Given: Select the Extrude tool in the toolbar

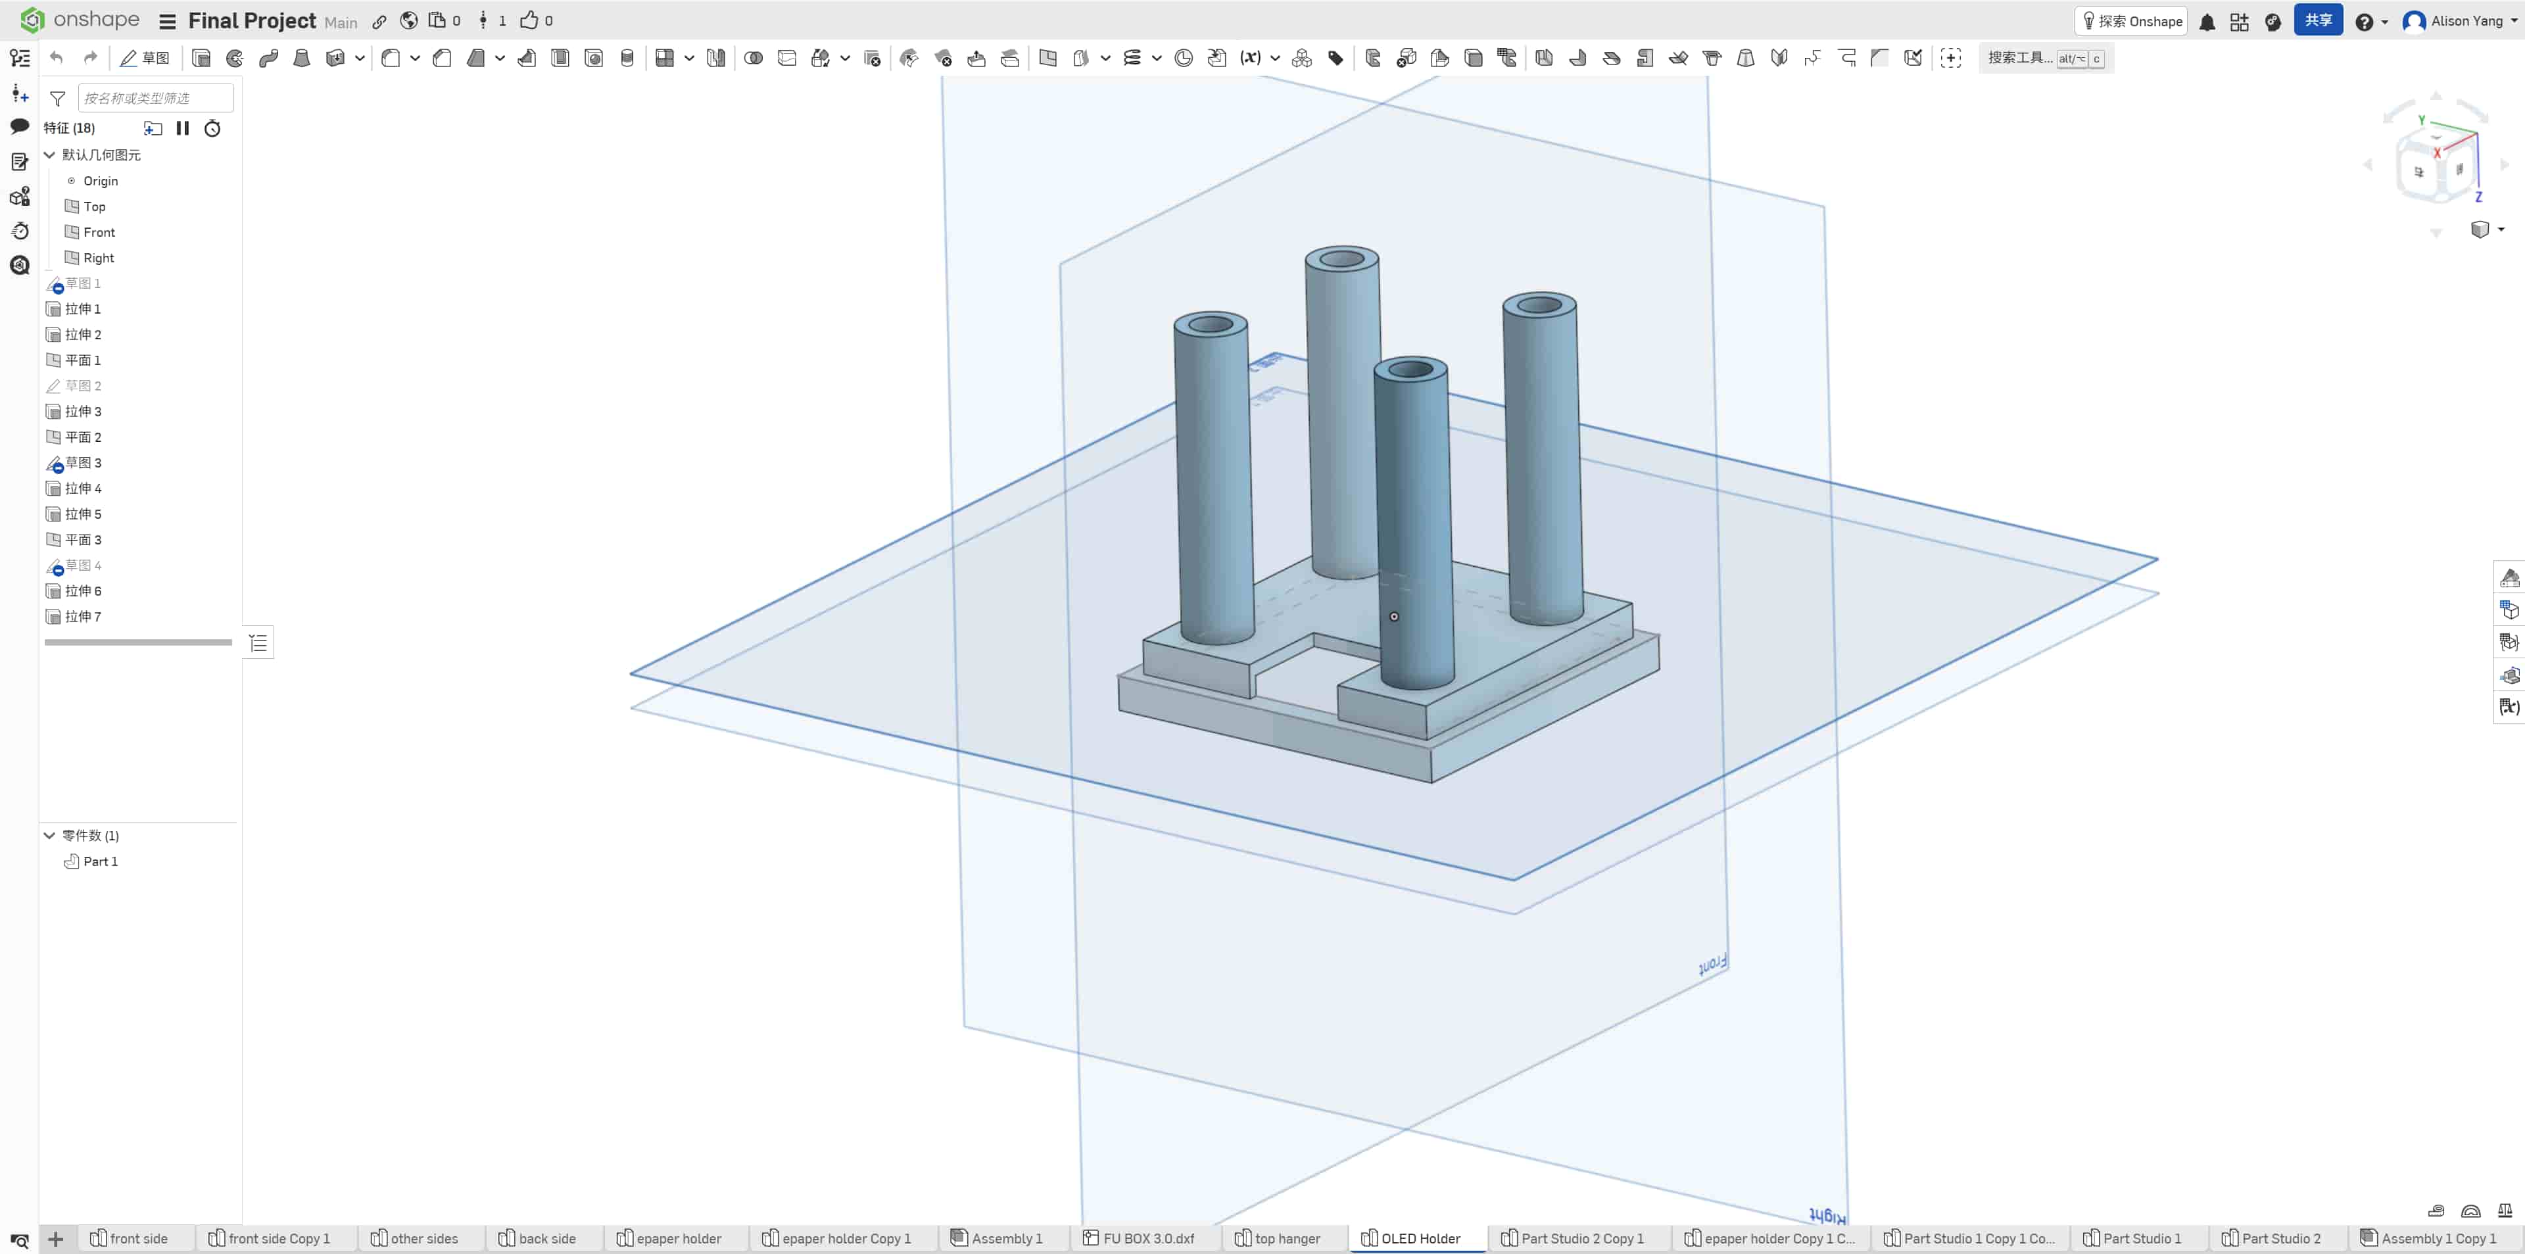Looking at the screenshot, I should 201,58.
